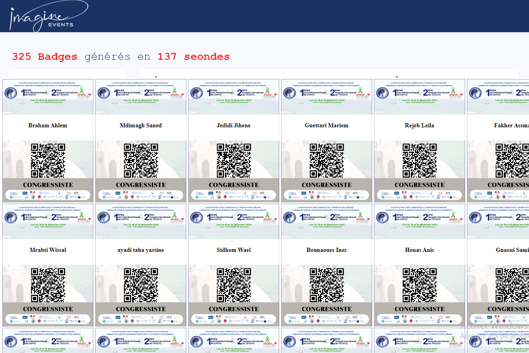This screenshot has width=529, height=353.
Task: Click QR code on Houas Anis badge
Action: coord(420,285)
